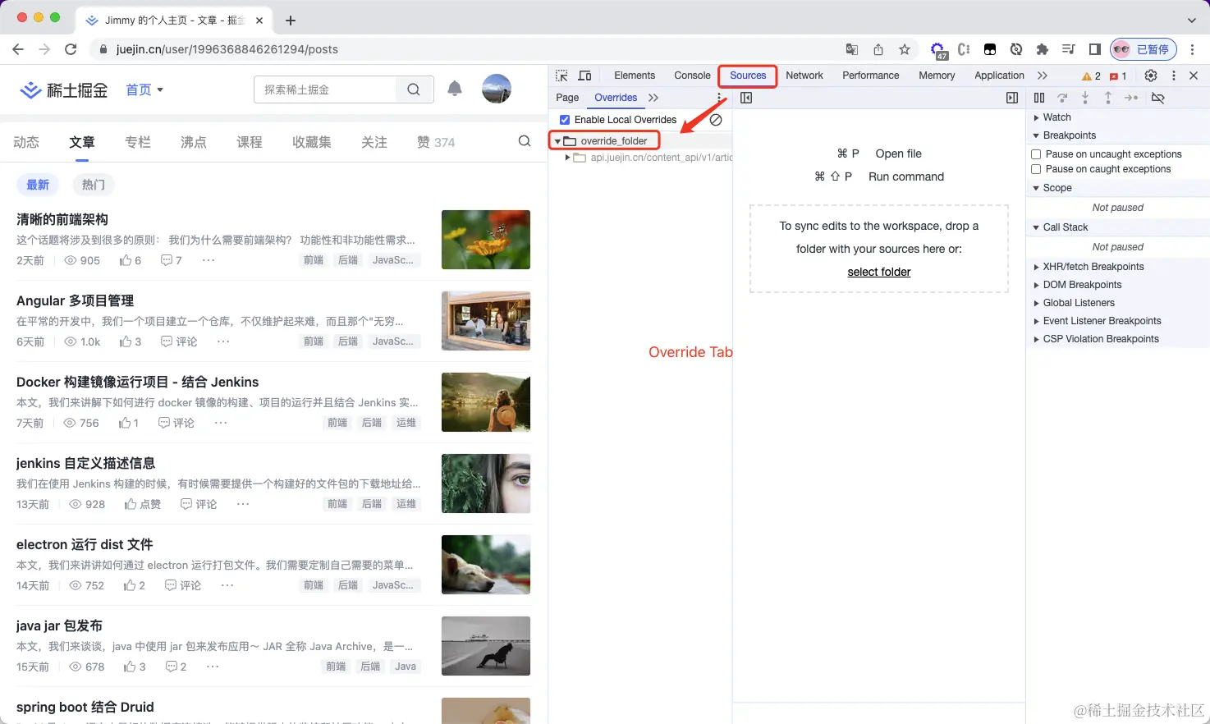Open DevTools settings gear

[1151, 76]
